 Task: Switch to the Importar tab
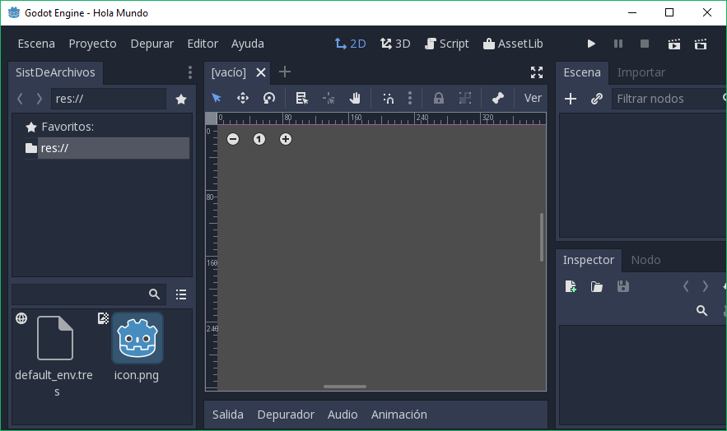click(x=641, y=72)
